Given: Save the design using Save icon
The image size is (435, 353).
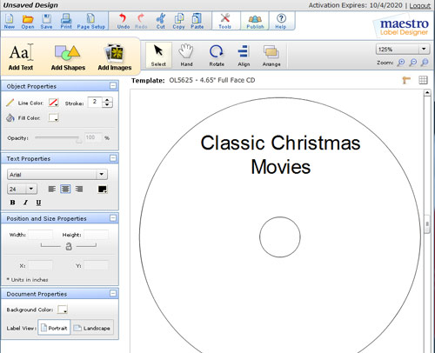Looking at the screenshot, I should [x=46, y=21].
